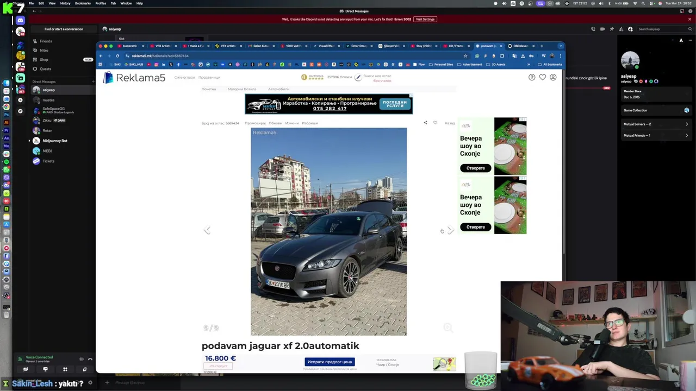Add listing to favorites heart above photo
The image size is (696, 391).
click(435, 123)
